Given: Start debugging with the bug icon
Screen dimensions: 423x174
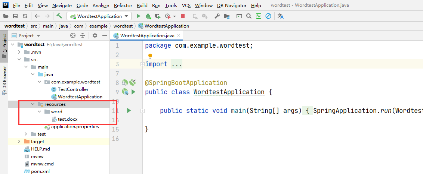Looking at the screenshot, I should tap(148, 16).
